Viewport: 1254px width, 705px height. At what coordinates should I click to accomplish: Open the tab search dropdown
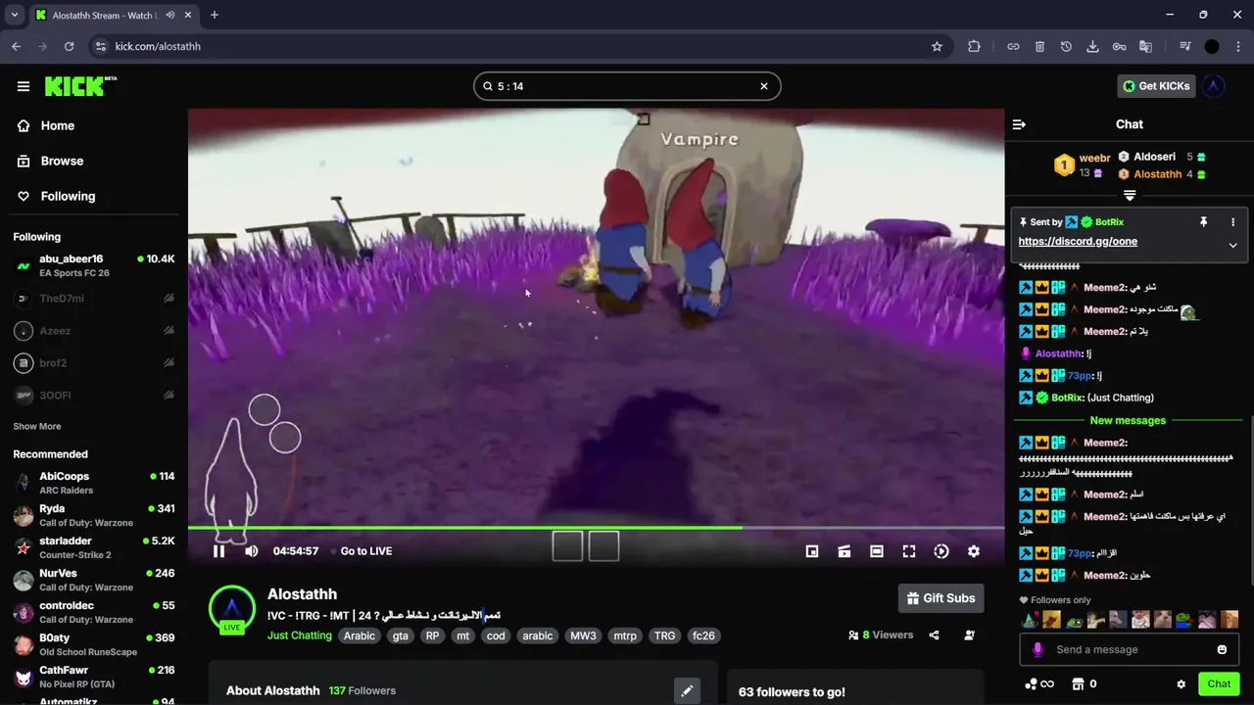click(x=14, y=15)
